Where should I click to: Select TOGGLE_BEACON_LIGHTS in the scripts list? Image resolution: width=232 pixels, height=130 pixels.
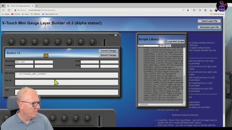point(163,80)
